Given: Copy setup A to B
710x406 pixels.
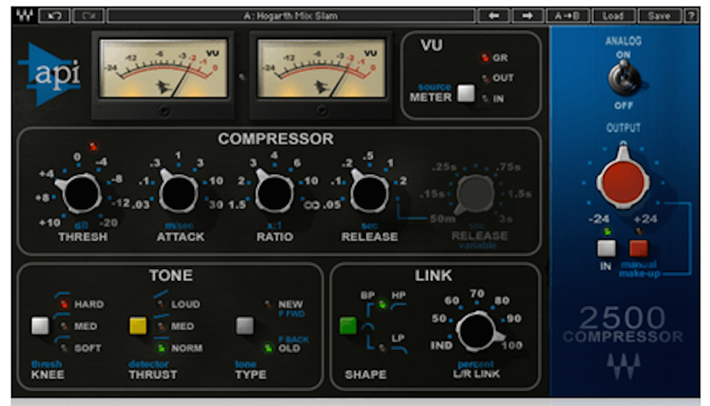Looking at the screenshot, I should click(567, 16).
